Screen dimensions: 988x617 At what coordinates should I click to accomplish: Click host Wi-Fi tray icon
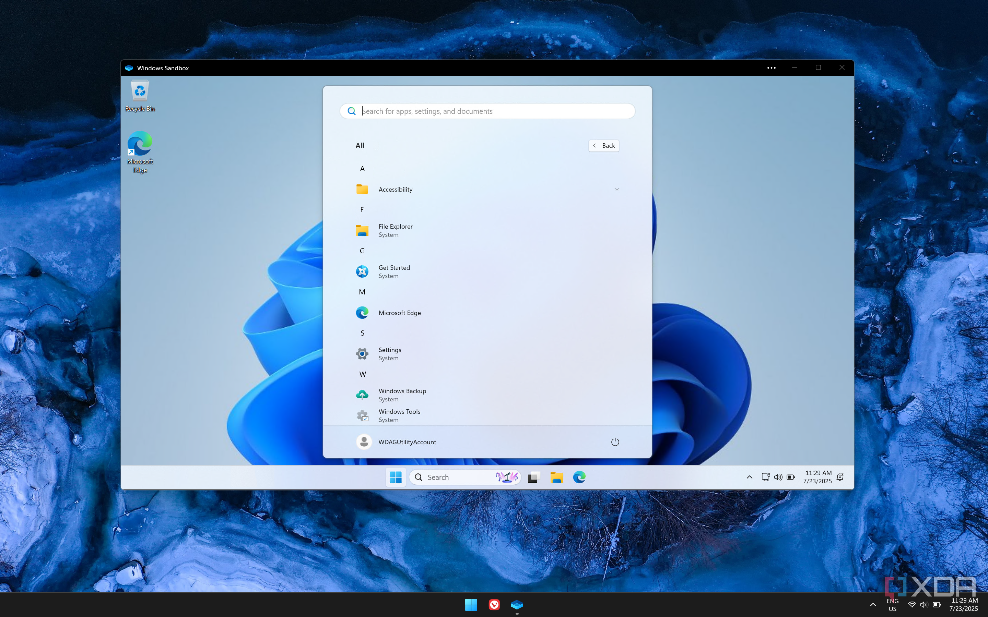[911, 605]
